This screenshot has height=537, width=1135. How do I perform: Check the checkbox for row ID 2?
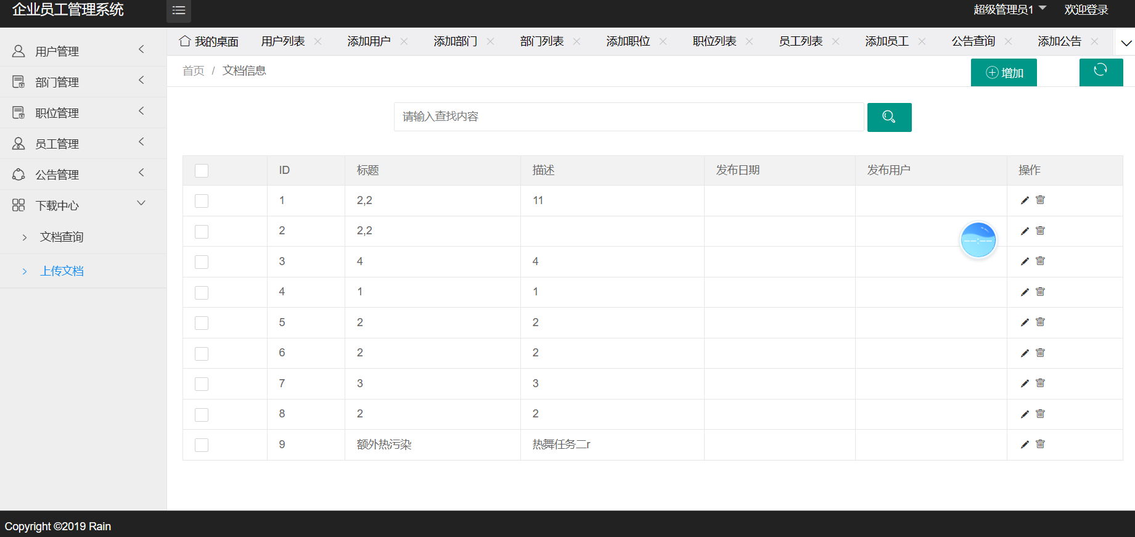(202, 232)
